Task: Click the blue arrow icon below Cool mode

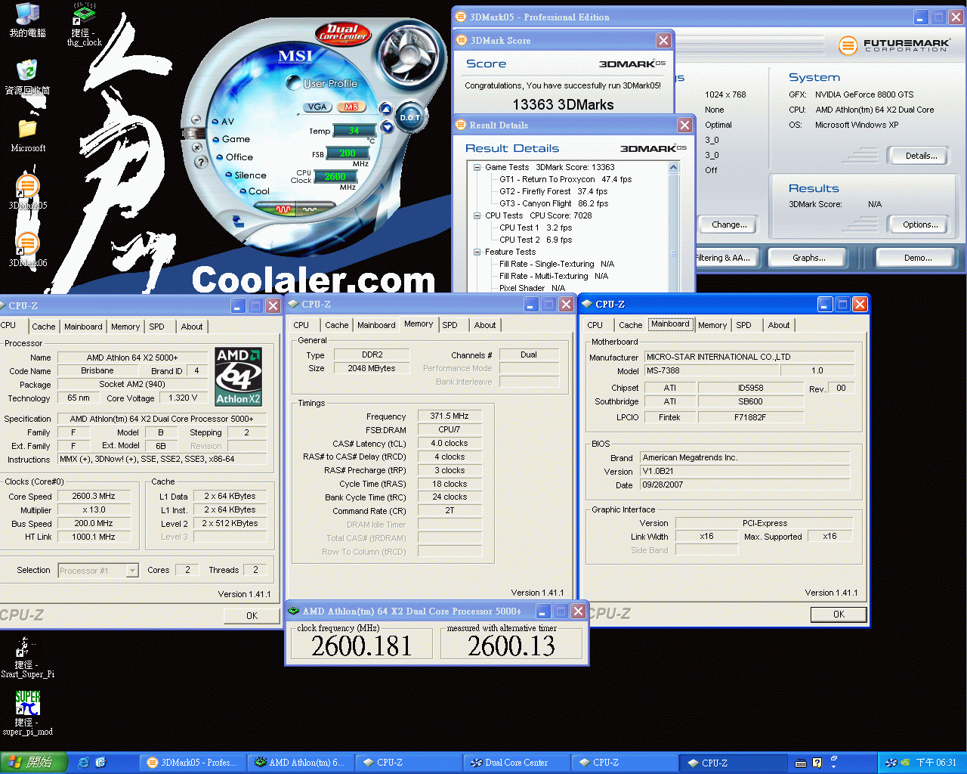Action: click(x=238, y=221)
